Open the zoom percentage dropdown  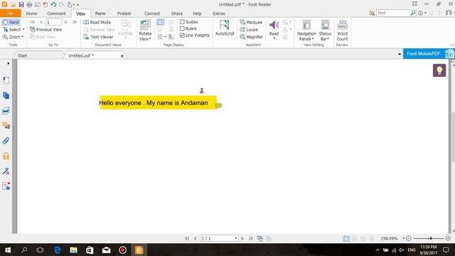403,238
